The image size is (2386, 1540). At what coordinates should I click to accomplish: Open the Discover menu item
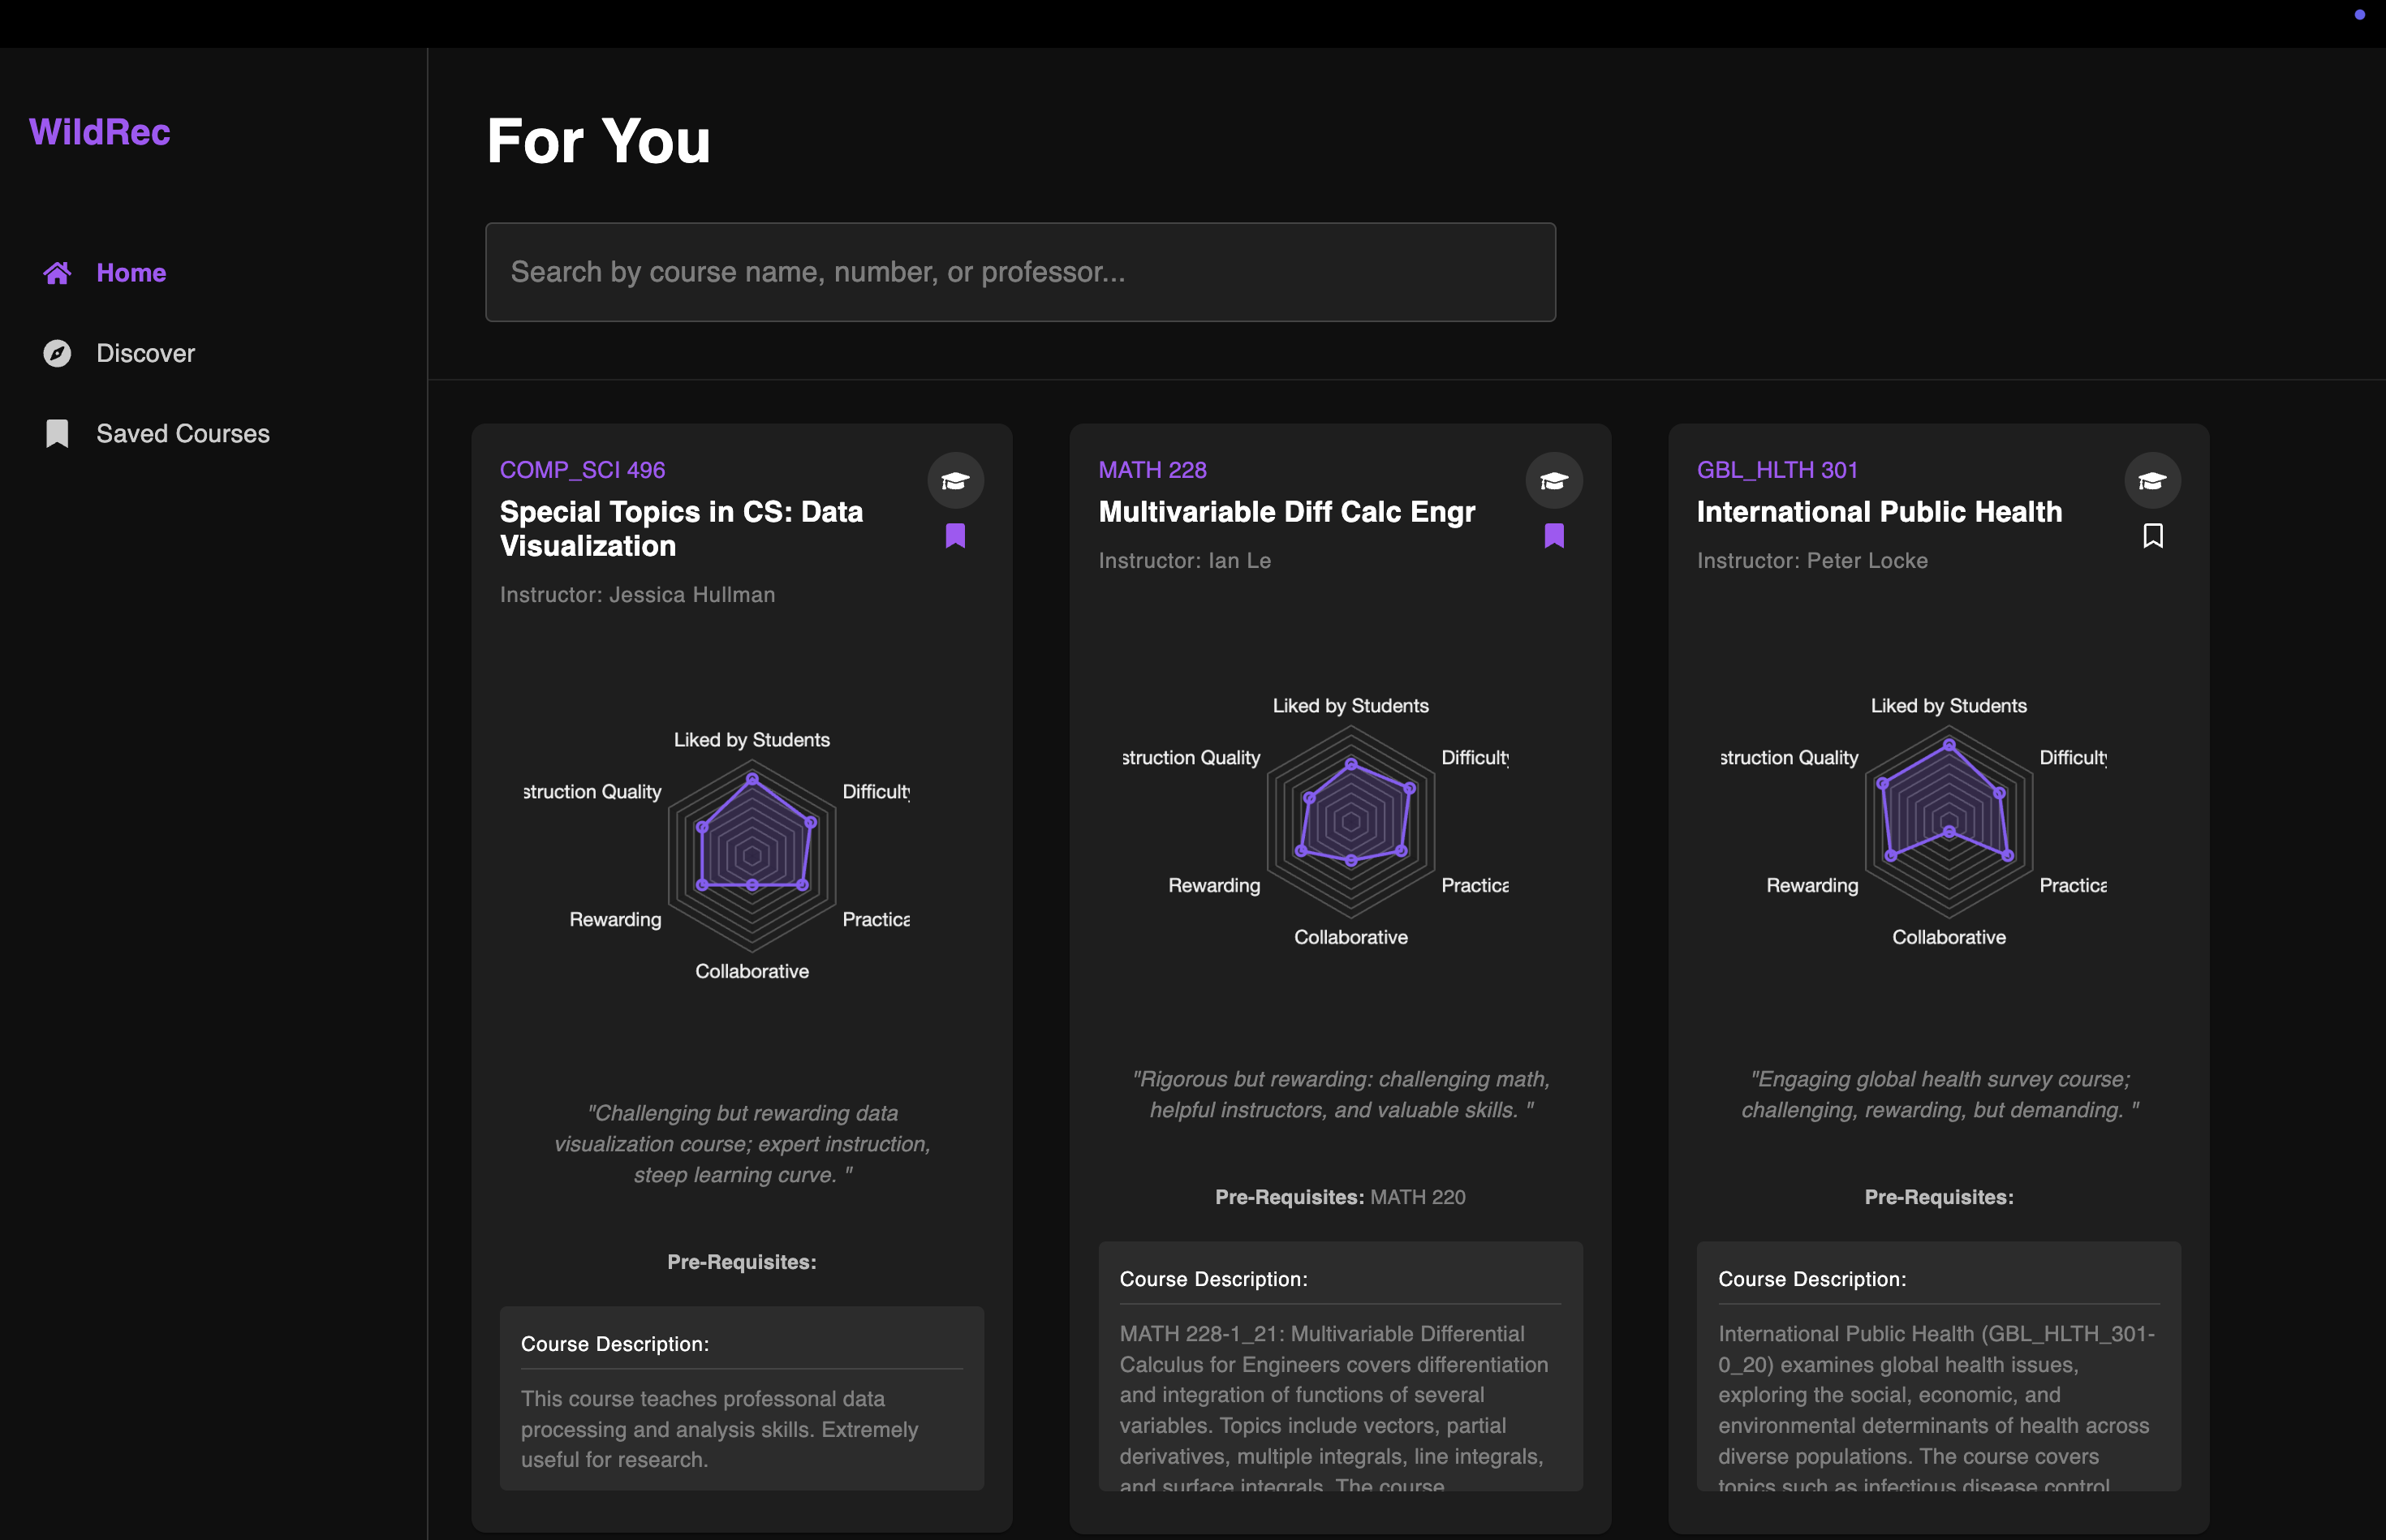pyautogui.click(x=145, y=353)
